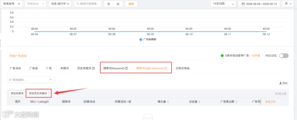297x120 pixels.
Task: Open the 天 granularity dropdown
Action: (x=288, y=4)
